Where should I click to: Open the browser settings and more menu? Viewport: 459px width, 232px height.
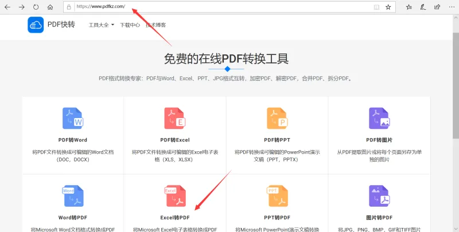(x=452, y=7)
